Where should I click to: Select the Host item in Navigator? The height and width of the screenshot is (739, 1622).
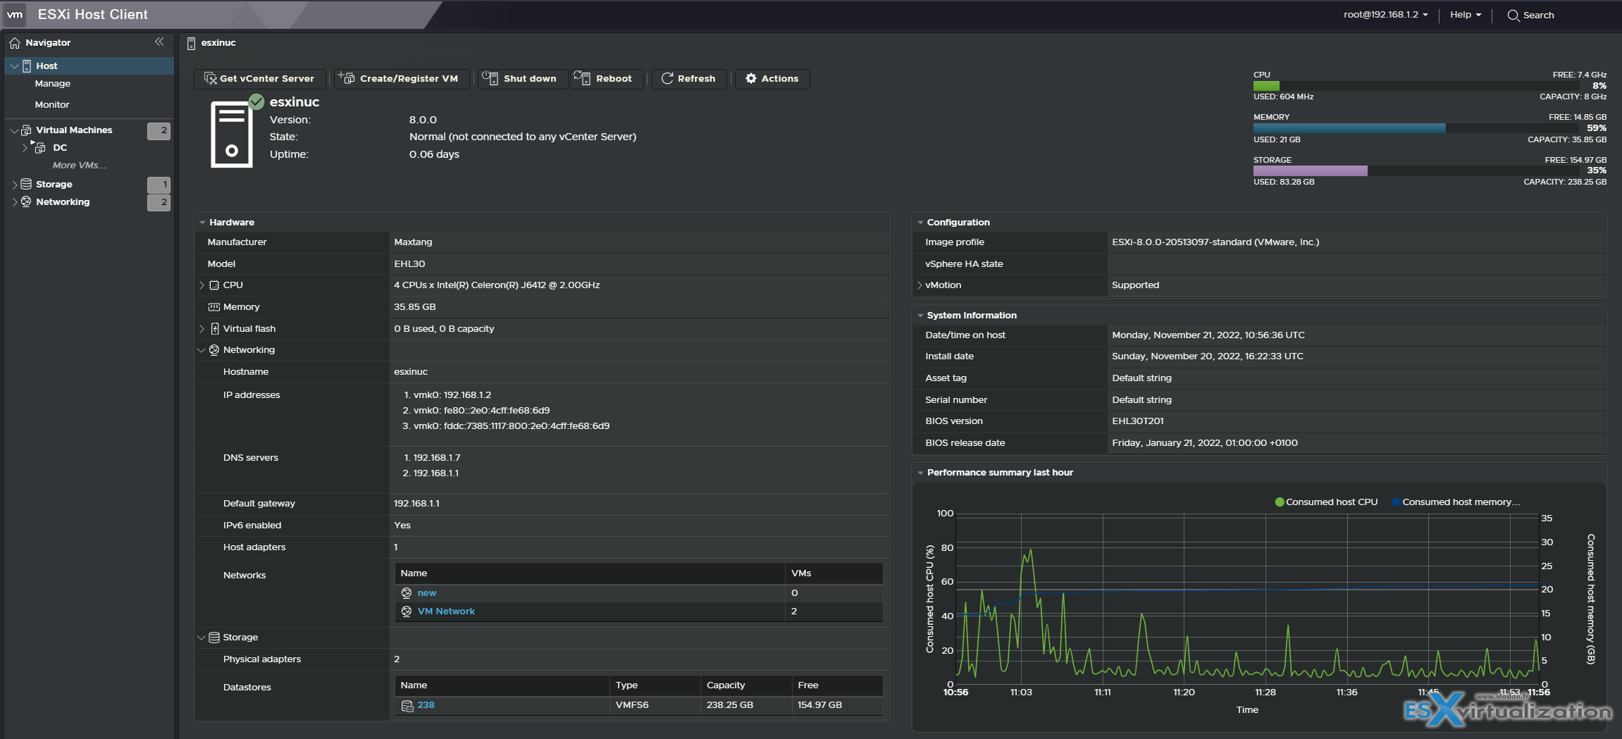pyautogui.click(x=89, y=66)
